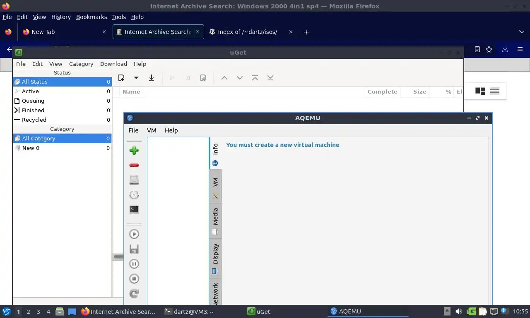Switch to the 'Index of /~dartz/isos/' tab

pyautogui.click(x=251, y=32)
